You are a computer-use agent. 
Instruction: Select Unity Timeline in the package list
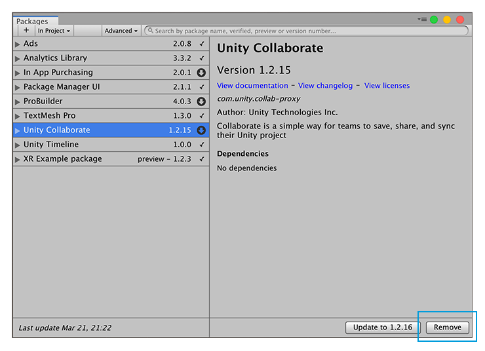[51, 145]
